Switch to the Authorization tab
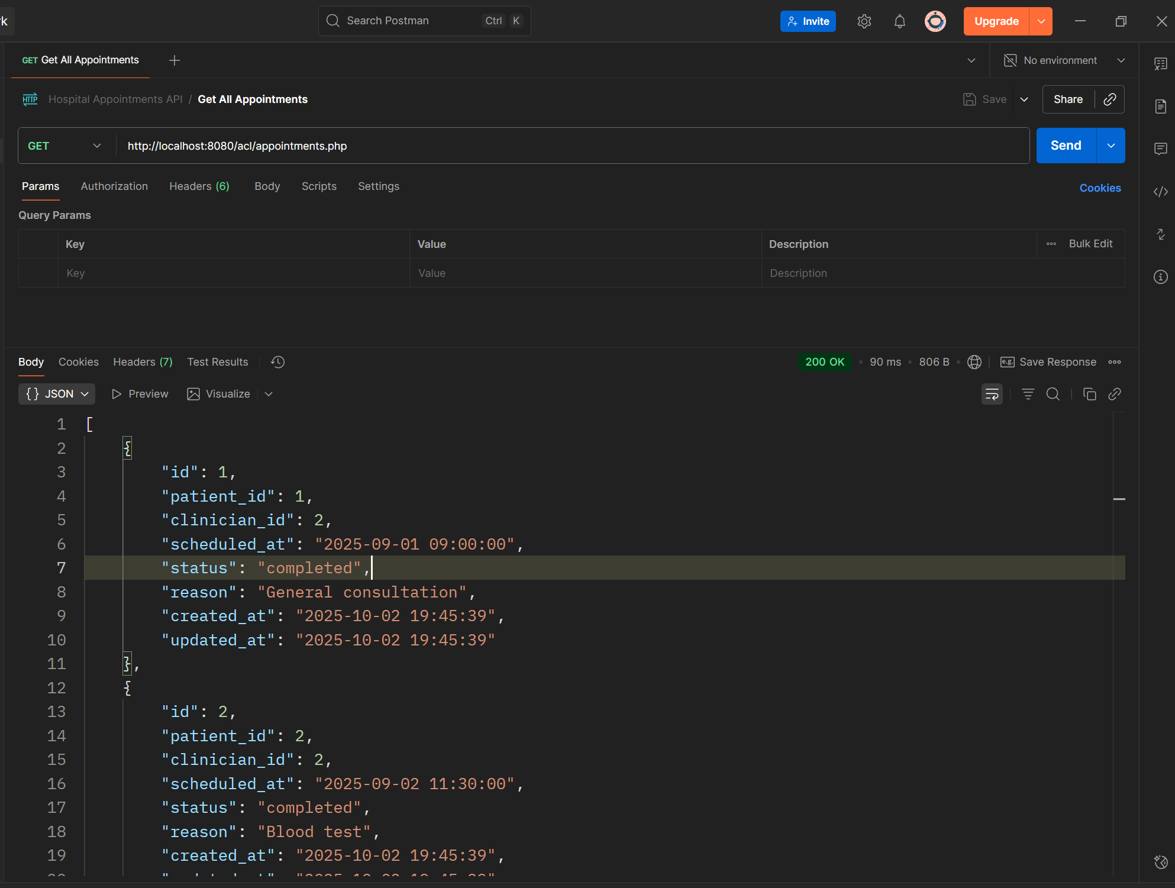Image resolution: width=1175 pixels, height=888 pixels. (114, 186)
